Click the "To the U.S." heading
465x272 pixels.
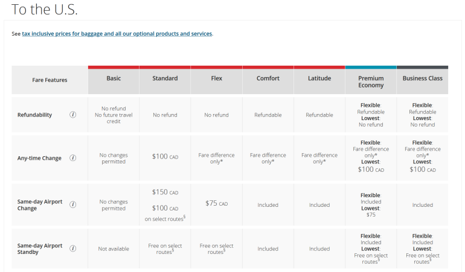[x=45, y=10]
